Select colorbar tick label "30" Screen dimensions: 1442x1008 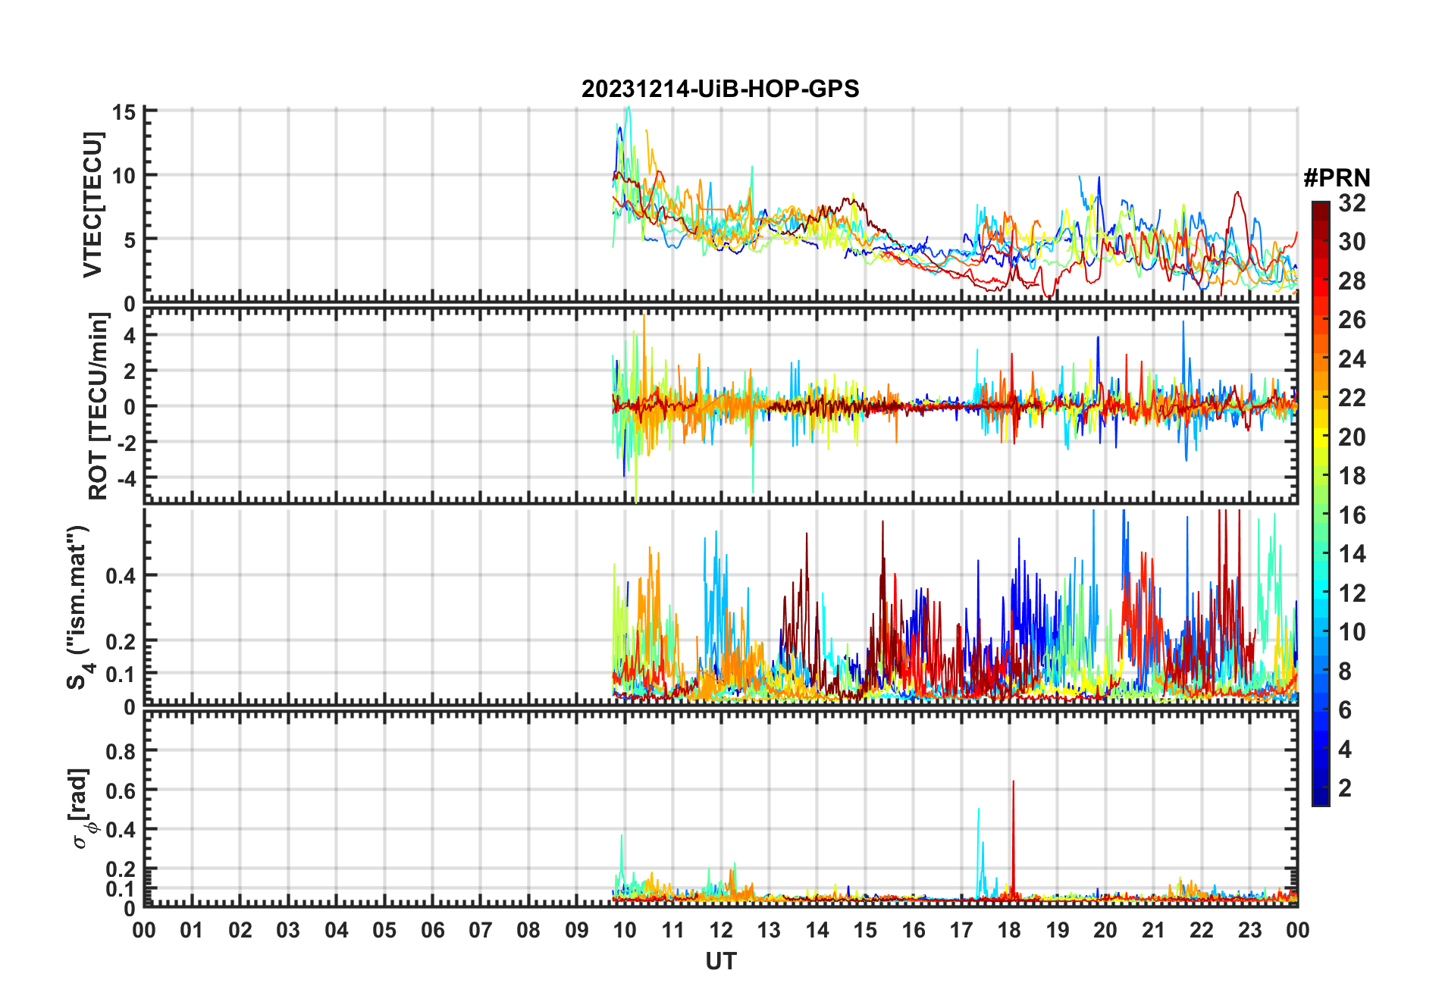[1352, 242]
